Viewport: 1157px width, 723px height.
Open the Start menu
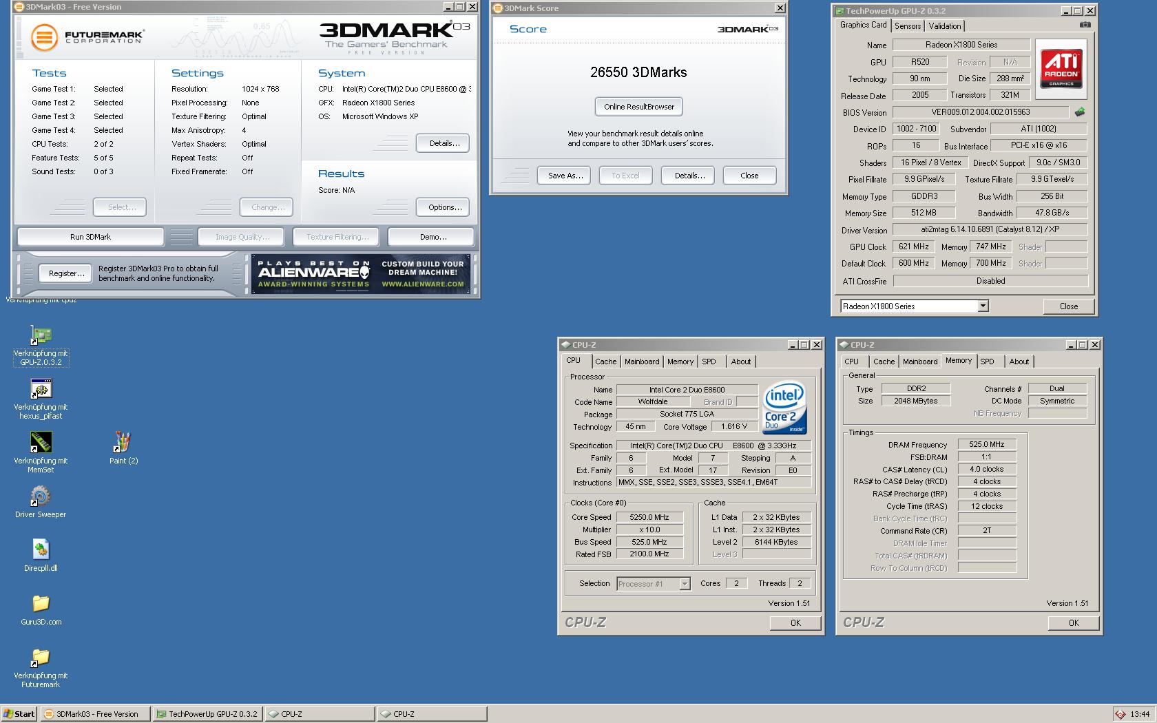point(19,714)
